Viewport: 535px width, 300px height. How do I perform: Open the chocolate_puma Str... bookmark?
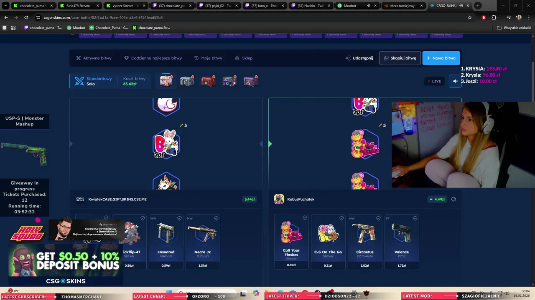(151, 28)
